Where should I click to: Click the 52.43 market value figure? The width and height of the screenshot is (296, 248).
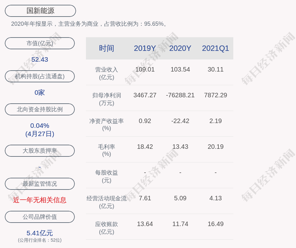(40, 59)
